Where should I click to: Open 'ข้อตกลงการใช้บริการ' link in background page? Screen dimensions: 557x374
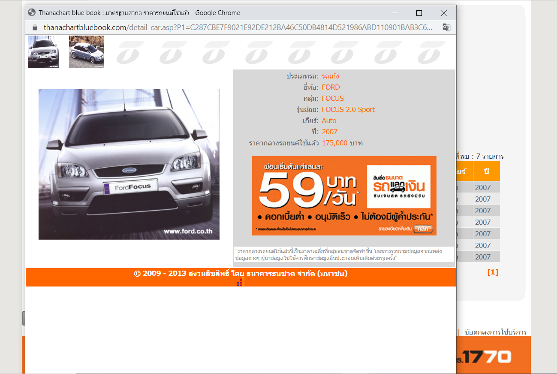495,332
